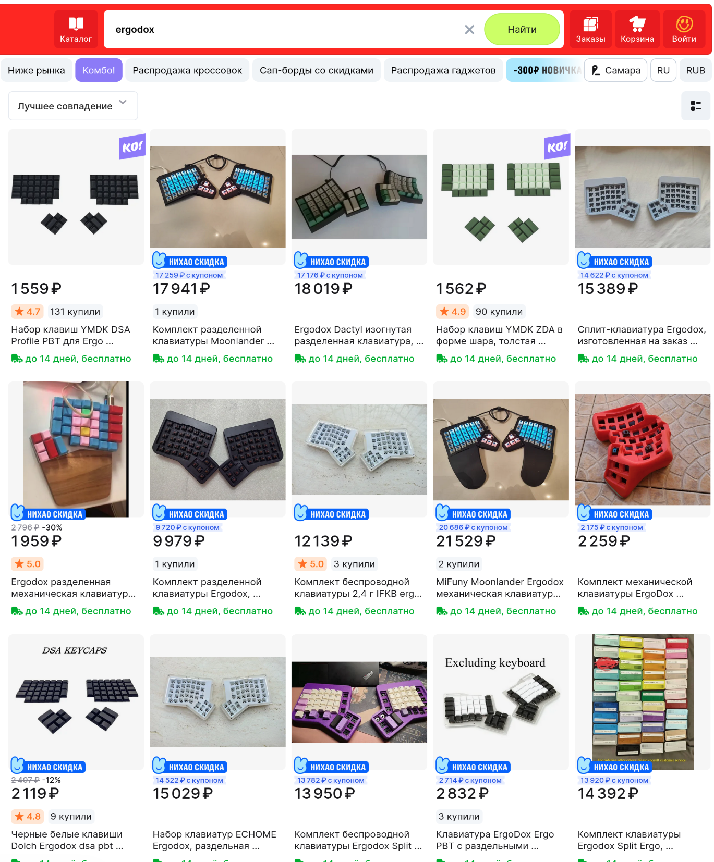The width and height of the screenshot is (714, 862).
Task: Select the Комбо! filter chip
Action: 99,70
